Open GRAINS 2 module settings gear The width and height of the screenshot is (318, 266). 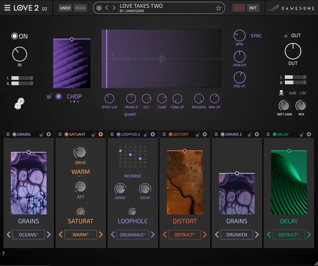pyautogui.click(x=257, y=134)
